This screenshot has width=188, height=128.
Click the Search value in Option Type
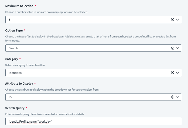[x=13, y=48]
